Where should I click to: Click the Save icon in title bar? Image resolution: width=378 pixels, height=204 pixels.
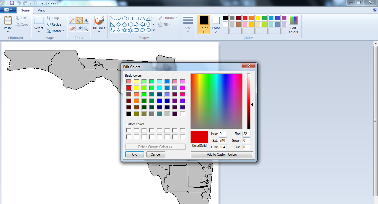[x=12, y=3]
